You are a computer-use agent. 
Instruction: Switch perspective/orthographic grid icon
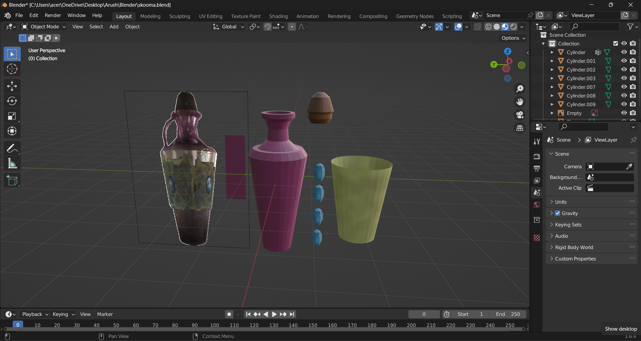(520, 128)
